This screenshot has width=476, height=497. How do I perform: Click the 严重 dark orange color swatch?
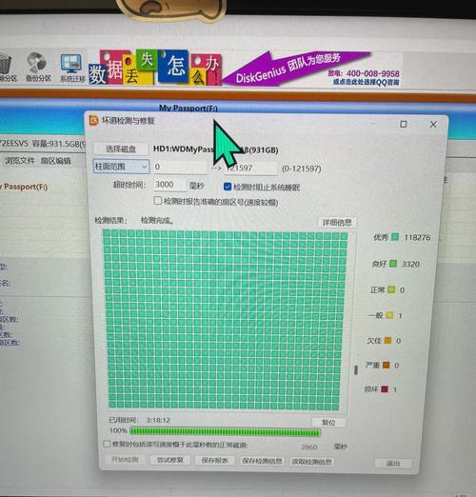(386, 365)
